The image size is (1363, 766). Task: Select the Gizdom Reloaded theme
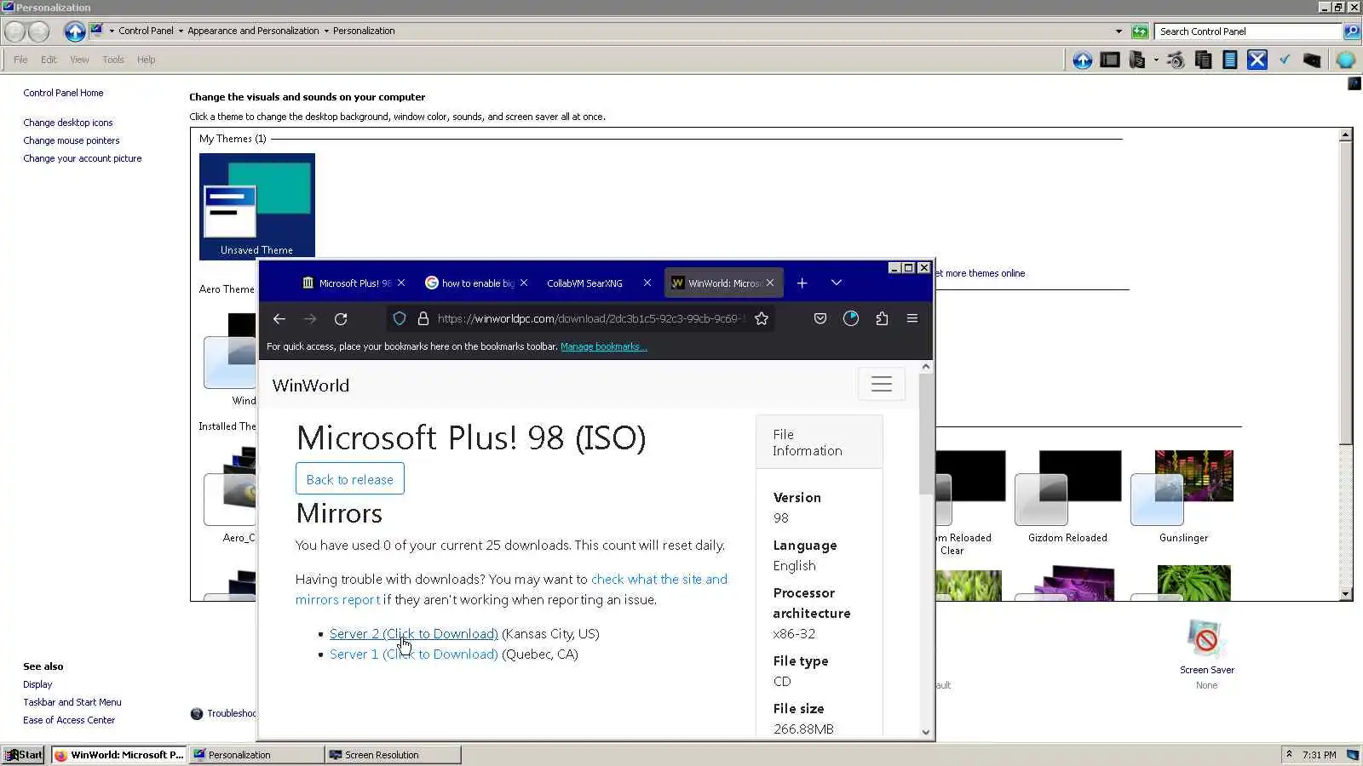1067,496
